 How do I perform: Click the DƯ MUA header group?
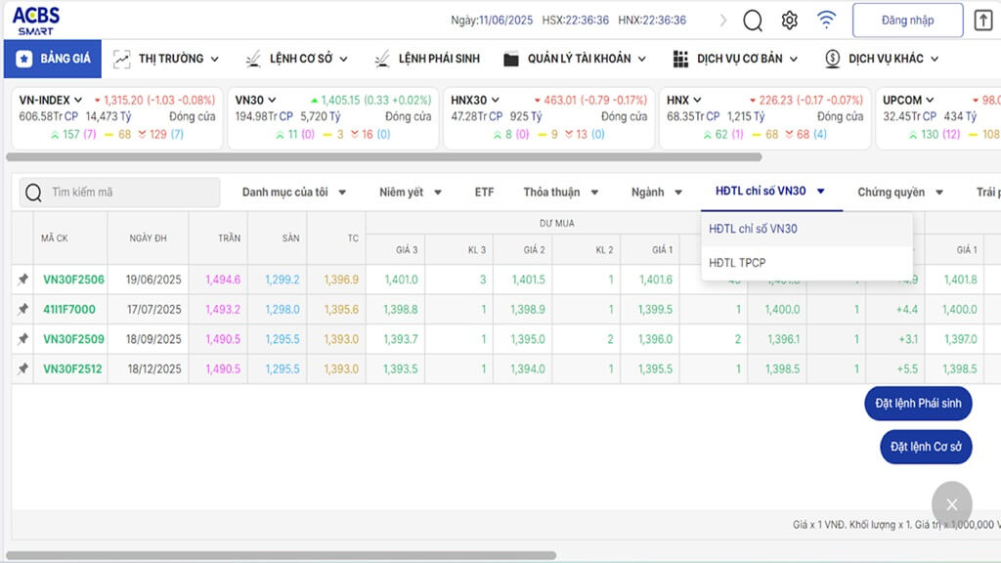click(x=556, y=224)
